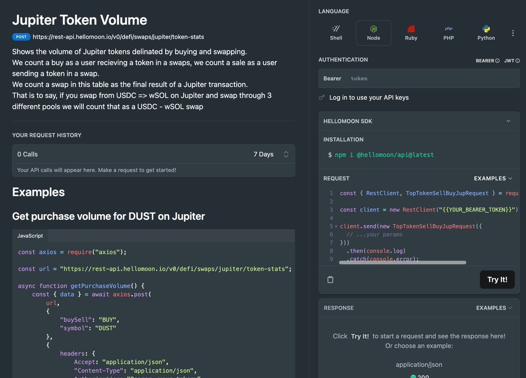Click the info icon beside BEARER
This screenshot has height=378, width=526.
(497, 61)
